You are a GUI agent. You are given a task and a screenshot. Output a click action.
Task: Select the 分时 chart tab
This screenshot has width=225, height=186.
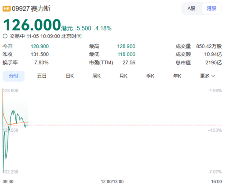[13, 76]
